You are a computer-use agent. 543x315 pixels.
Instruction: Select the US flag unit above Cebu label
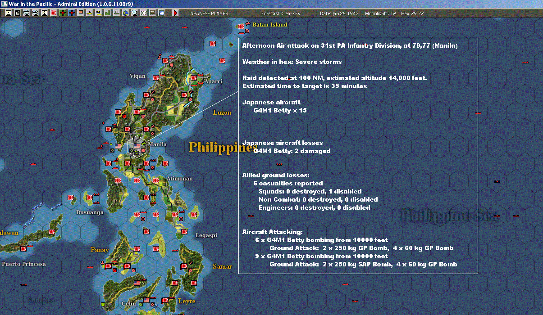click(x=137, y=283)
